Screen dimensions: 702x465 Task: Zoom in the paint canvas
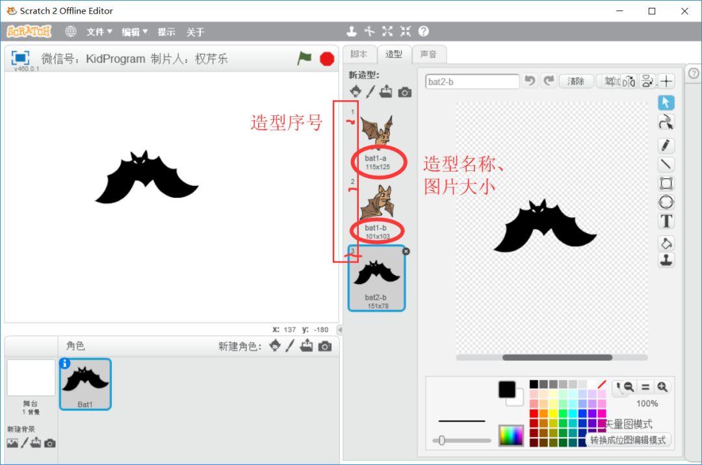click(662, 386)
